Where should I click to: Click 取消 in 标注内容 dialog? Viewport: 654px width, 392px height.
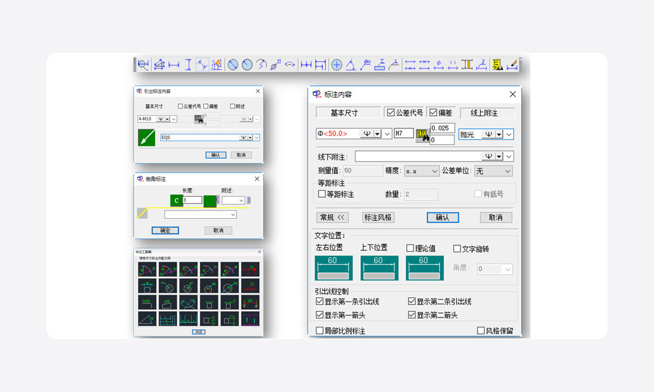pos(496,218)
